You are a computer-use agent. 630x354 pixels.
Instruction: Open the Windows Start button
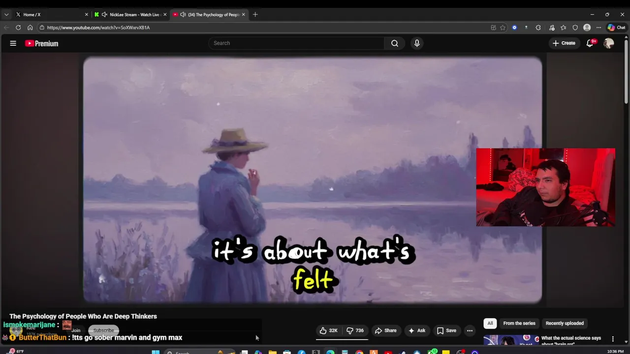156,352
